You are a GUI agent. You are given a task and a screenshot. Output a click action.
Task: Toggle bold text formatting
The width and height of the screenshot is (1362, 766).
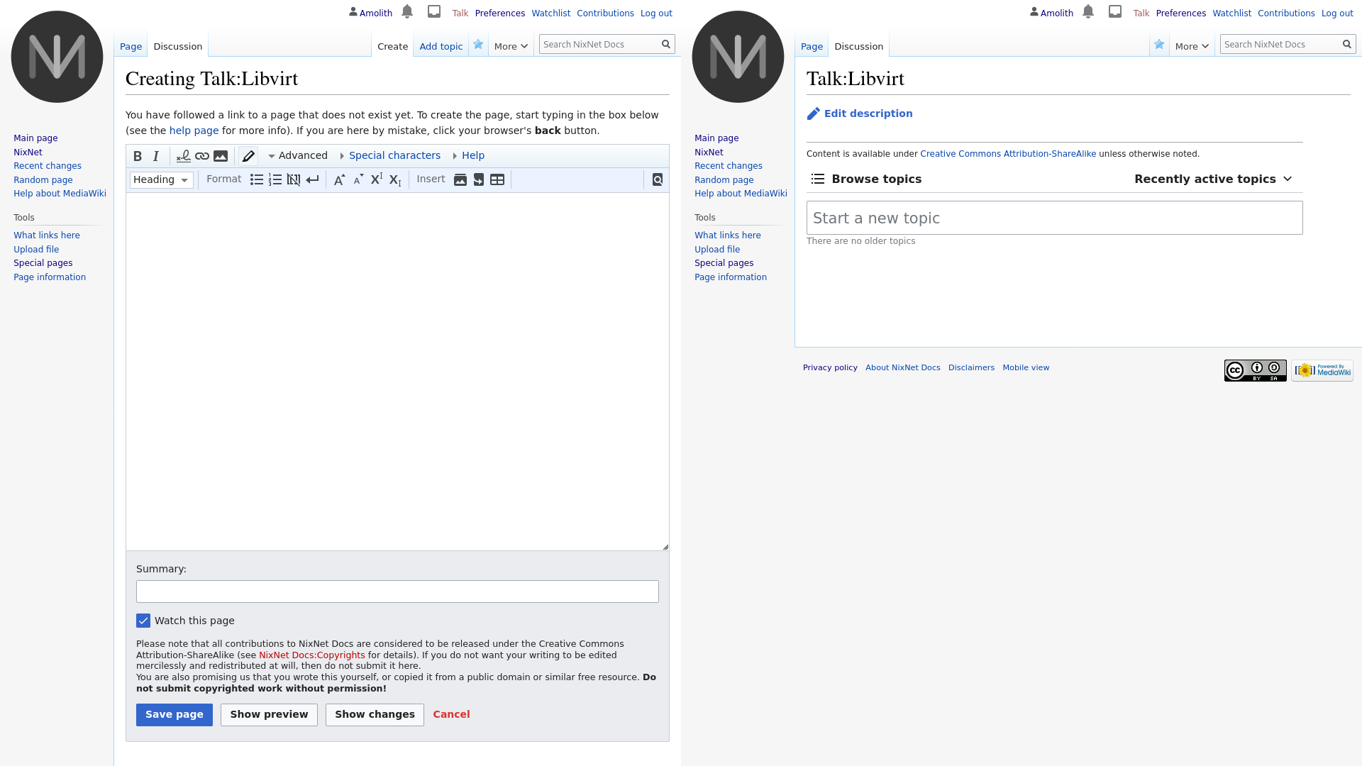(x=138, y=156)
